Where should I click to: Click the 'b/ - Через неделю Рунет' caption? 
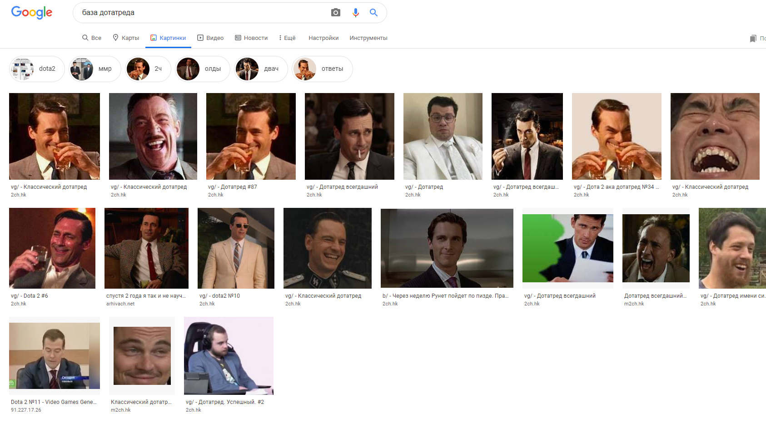(446, 296)
